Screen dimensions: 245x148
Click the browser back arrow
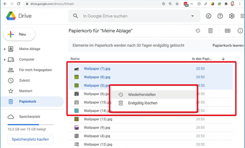coord(5,4)
